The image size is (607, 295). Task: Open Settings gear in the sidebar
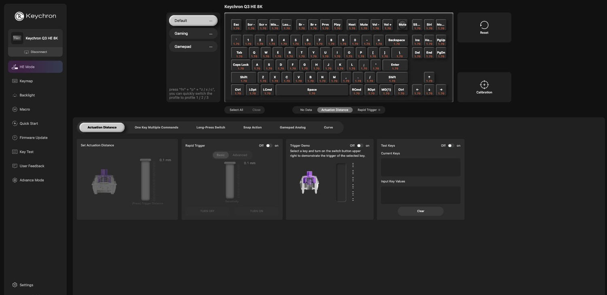15,285
